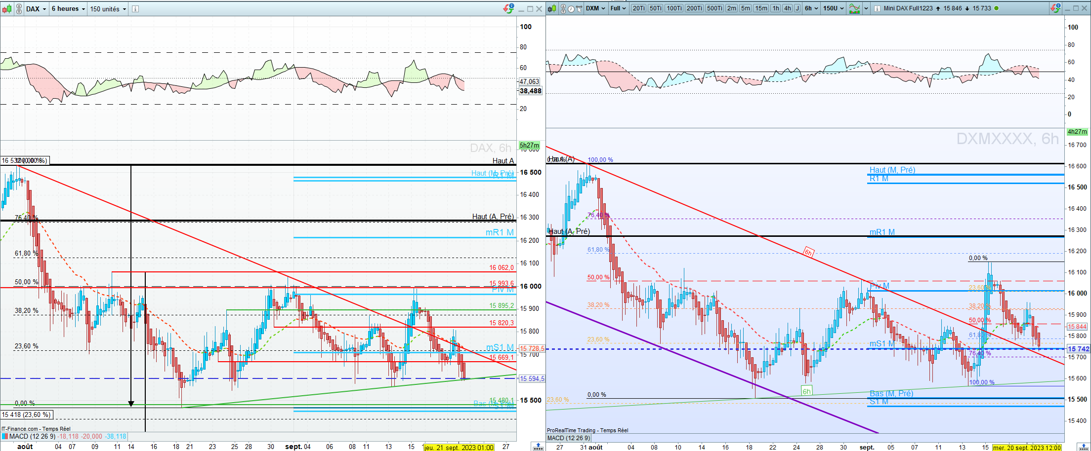Click the 1h timeframe button
Viewport: 1091px width, 451px height.
pos(775,8)
